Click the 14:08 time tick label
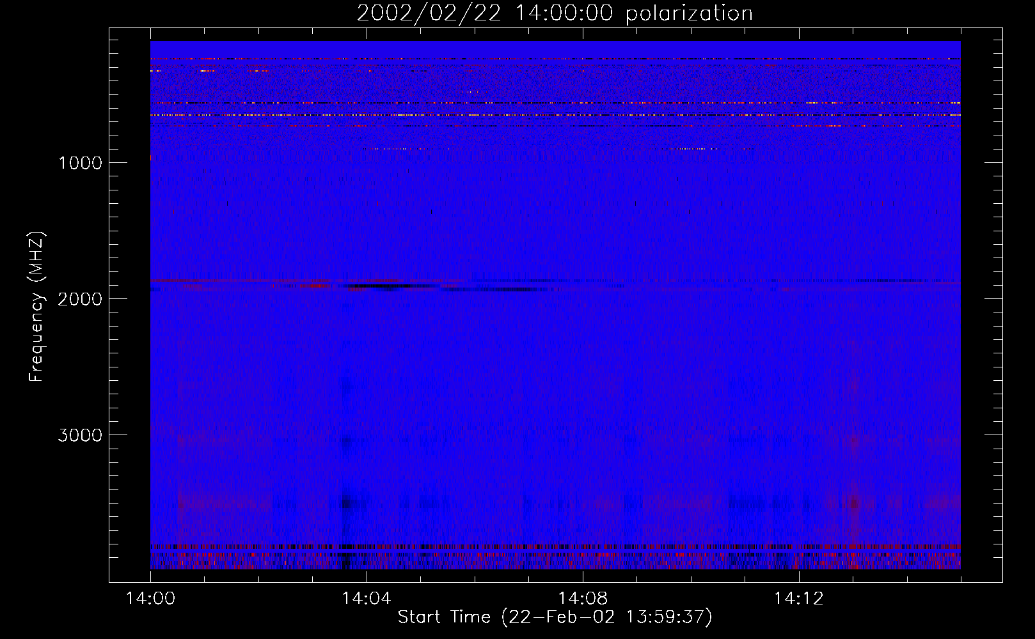 [x=582, y=599]
